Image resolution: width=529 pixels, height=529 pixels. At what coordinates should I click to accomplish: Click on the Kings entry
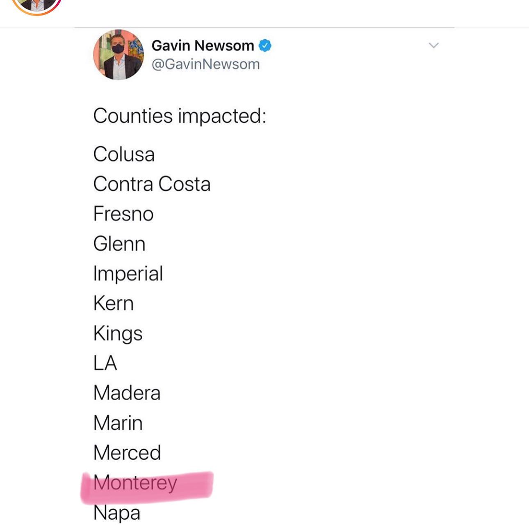click(118, 333)
